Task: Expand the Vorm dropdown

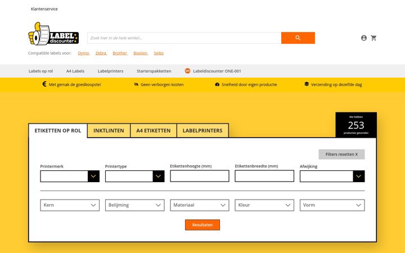Action: [x=332, y=205]
